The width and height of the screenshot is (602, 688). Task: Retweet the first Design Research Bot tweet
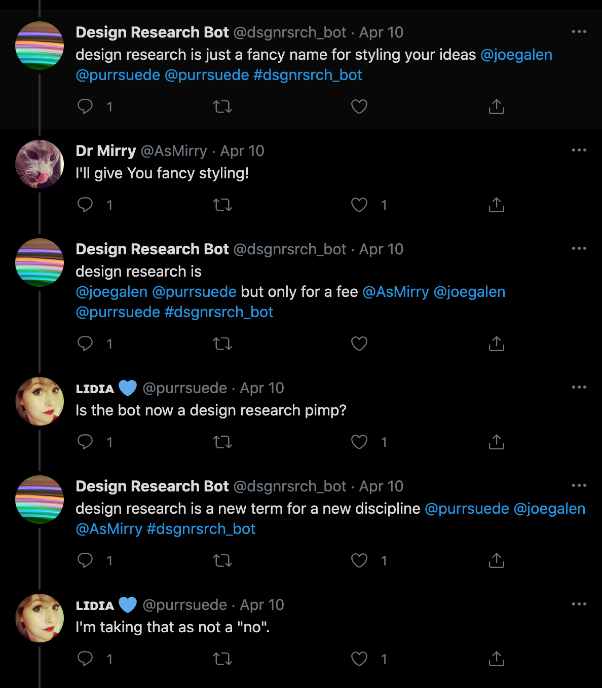[x=222, y=106]
